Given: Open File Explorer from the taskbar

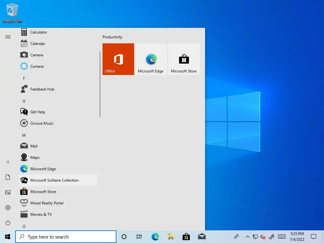Looking at the screenshot, I should (x=171, y=237).
